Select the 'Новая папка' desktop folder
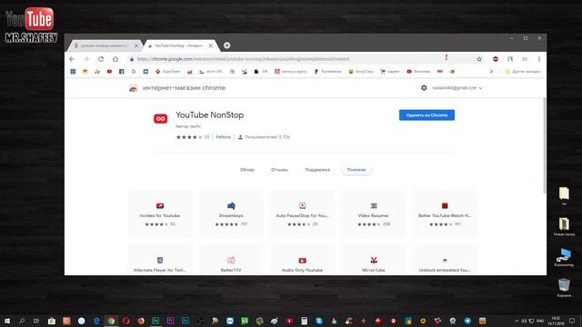The width and height of the screenshot is (582, 327). (x=564, y=226)
